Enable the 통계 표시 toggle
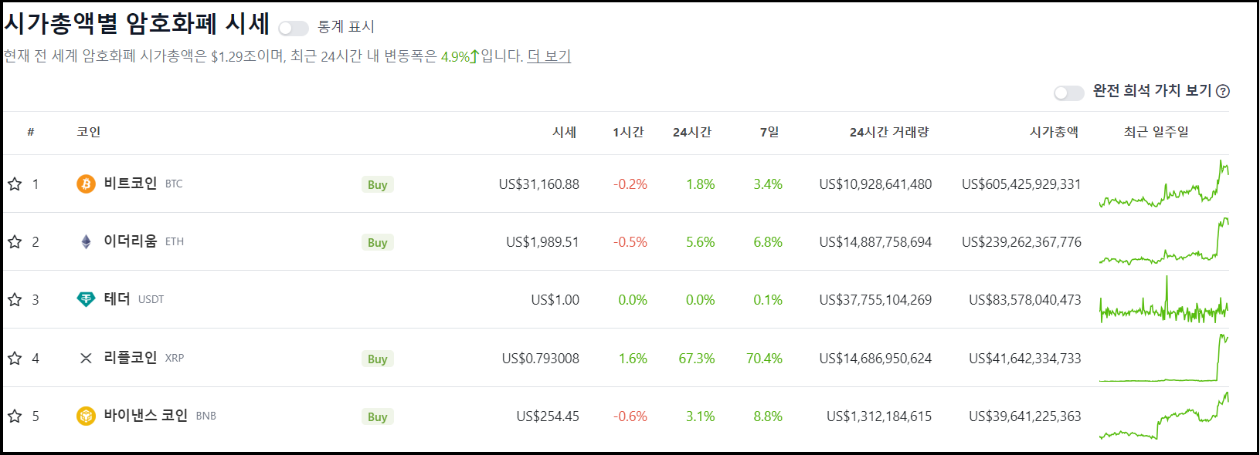 click(294, 26)
